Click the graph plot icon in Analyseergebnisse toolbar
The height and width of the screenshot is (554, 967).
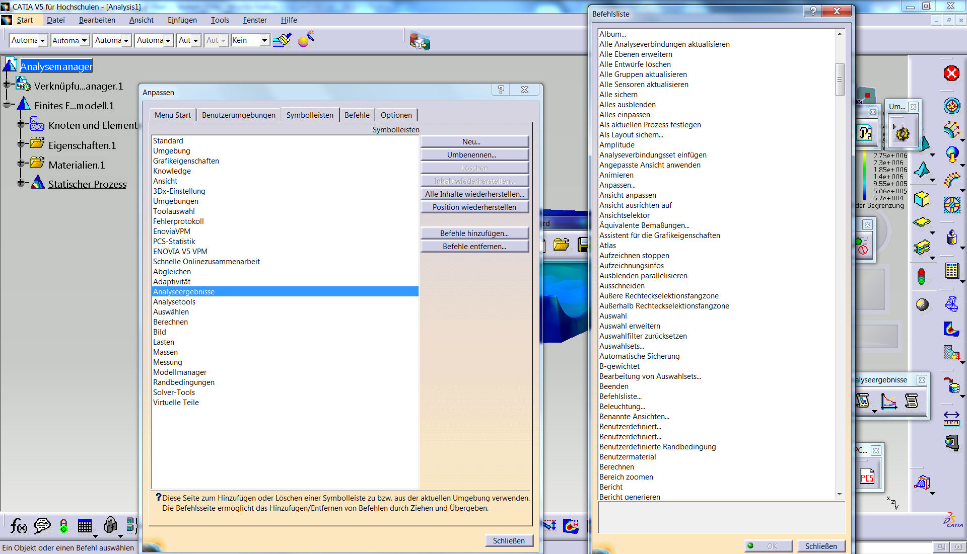[x=888, y=401]
